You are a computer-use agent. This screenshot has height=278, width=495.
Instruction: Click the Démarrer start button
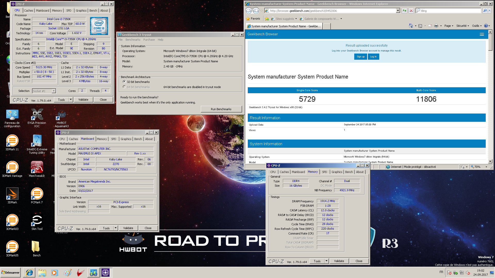(10, 273)
